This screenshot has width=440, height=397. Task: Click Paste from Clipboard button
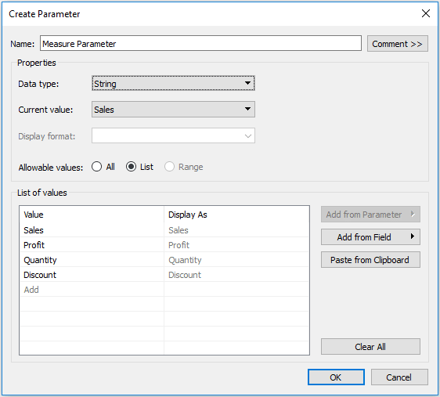click(370, 260)
